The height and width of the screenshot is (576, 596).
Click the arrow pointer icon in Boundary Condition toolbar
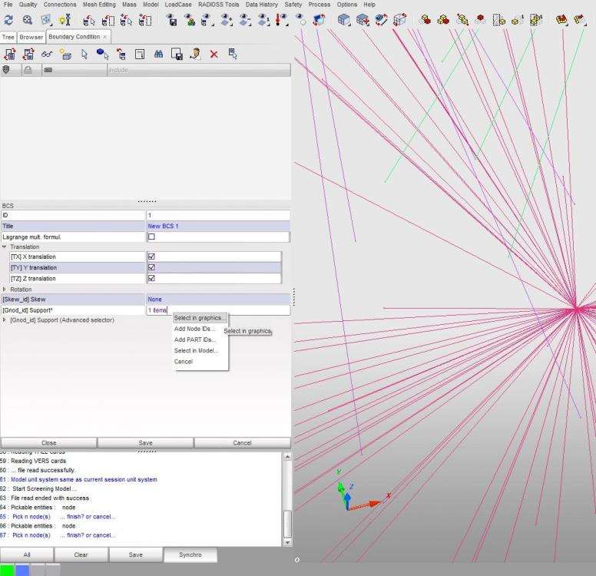point(84,55)
